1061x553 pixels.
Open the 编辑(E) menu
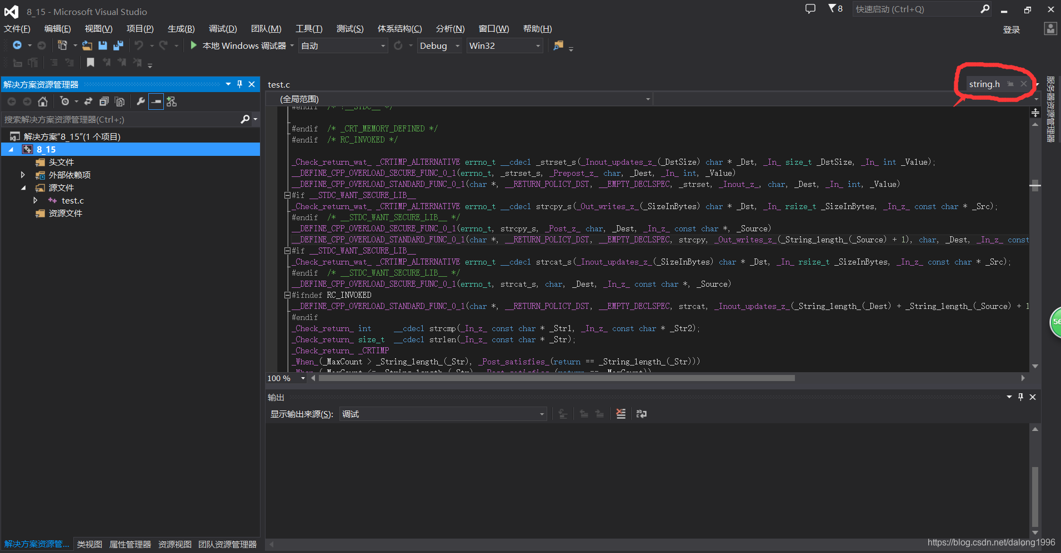pos(58,29)
